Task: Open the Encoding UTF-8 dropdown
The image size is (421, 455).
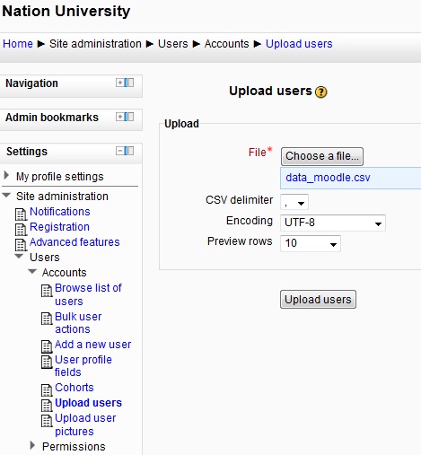Action: (x=333, y=223)
